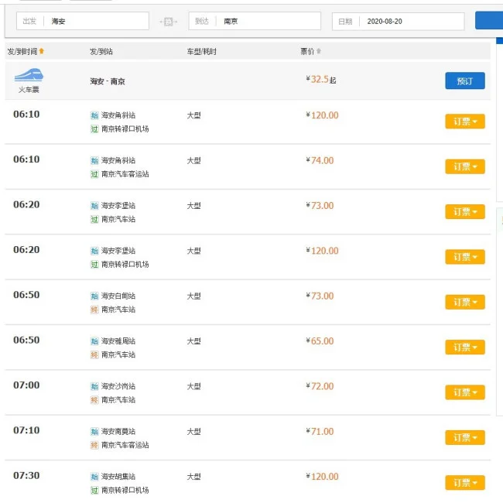Click the 07:10 departure time
The image size is (503, 503).
pos(26,430)
